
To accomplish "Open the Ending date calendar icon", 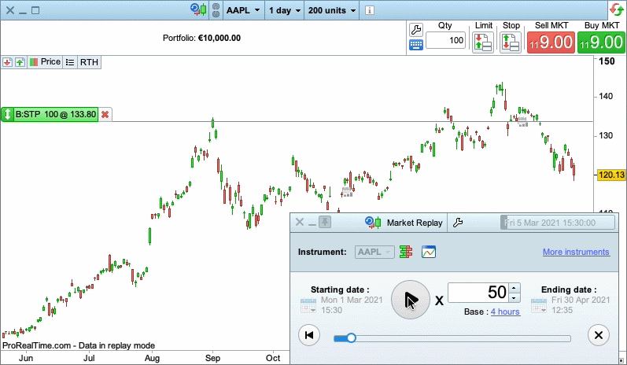I will pyautogui.click(x=539, y=305).
